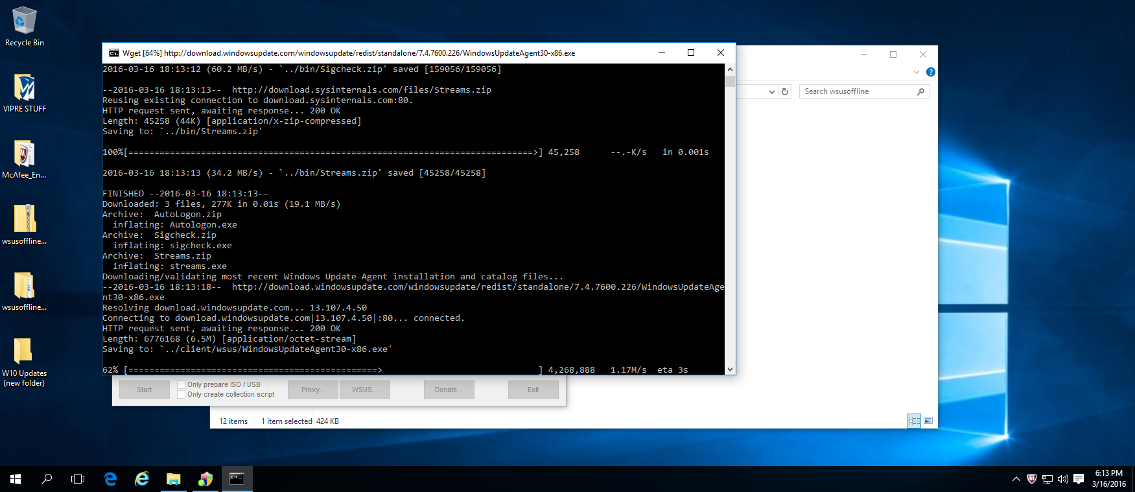The height and width of the screenshot is (492, 1135).
Task: Click the Explorer window help icon
Action: click(931, 72)
